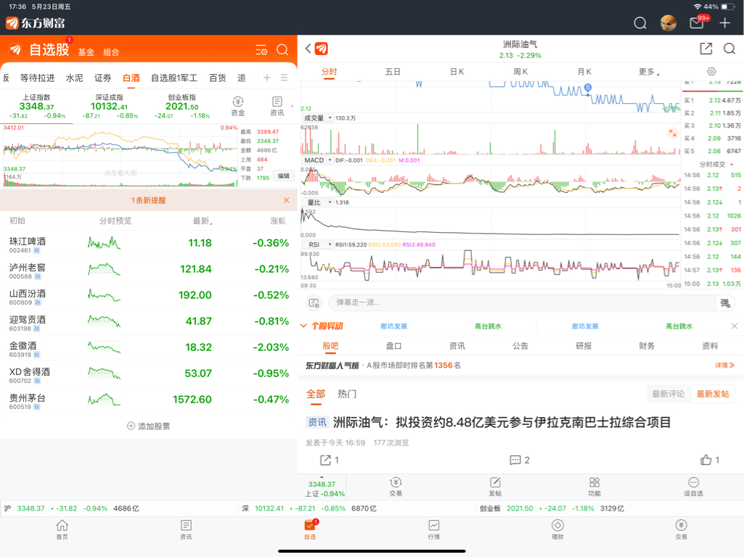
Task: Collapse the 个股异动 section chevron
Action: [x=303, y=326]
